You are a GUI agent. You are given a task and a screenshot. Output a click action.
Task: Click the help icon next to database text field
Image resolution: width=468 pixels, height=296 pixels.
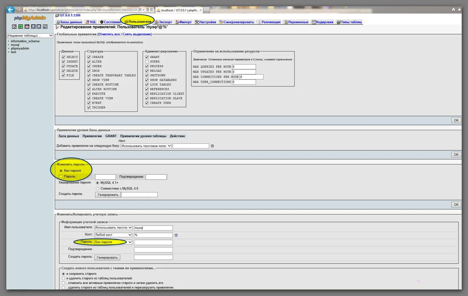pos(212,146)
